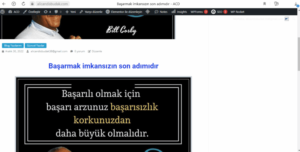Open the browser downloads icon
The width and height of the screenshot is (300, 152).
[x=296, y=4]
